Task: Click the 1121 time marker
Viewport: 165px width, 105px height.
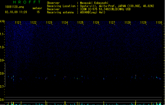Action: [18, 23]
